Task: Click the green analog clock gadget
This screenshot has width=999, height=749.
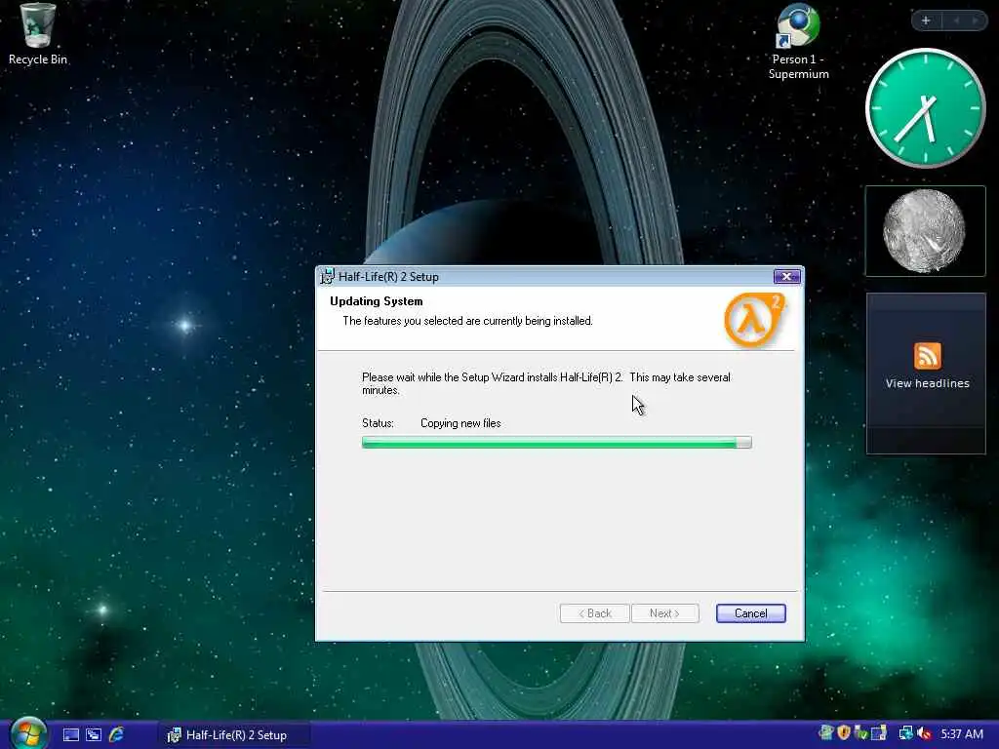Action: coord(925,108)
